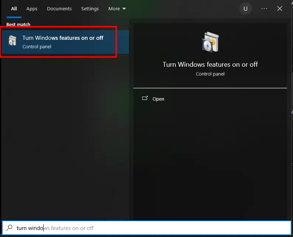Click the magnifier search icon

(9, 227)
